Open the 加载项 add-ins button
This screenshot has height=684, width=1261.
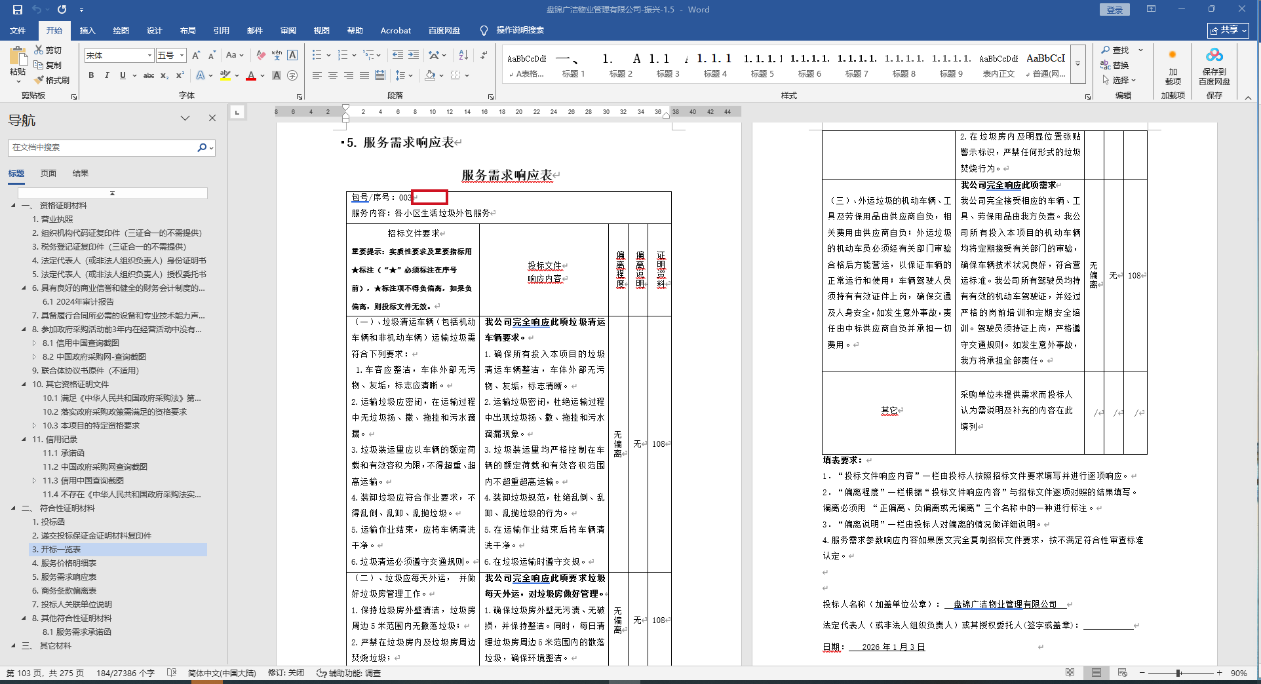tap(1173, 67)
